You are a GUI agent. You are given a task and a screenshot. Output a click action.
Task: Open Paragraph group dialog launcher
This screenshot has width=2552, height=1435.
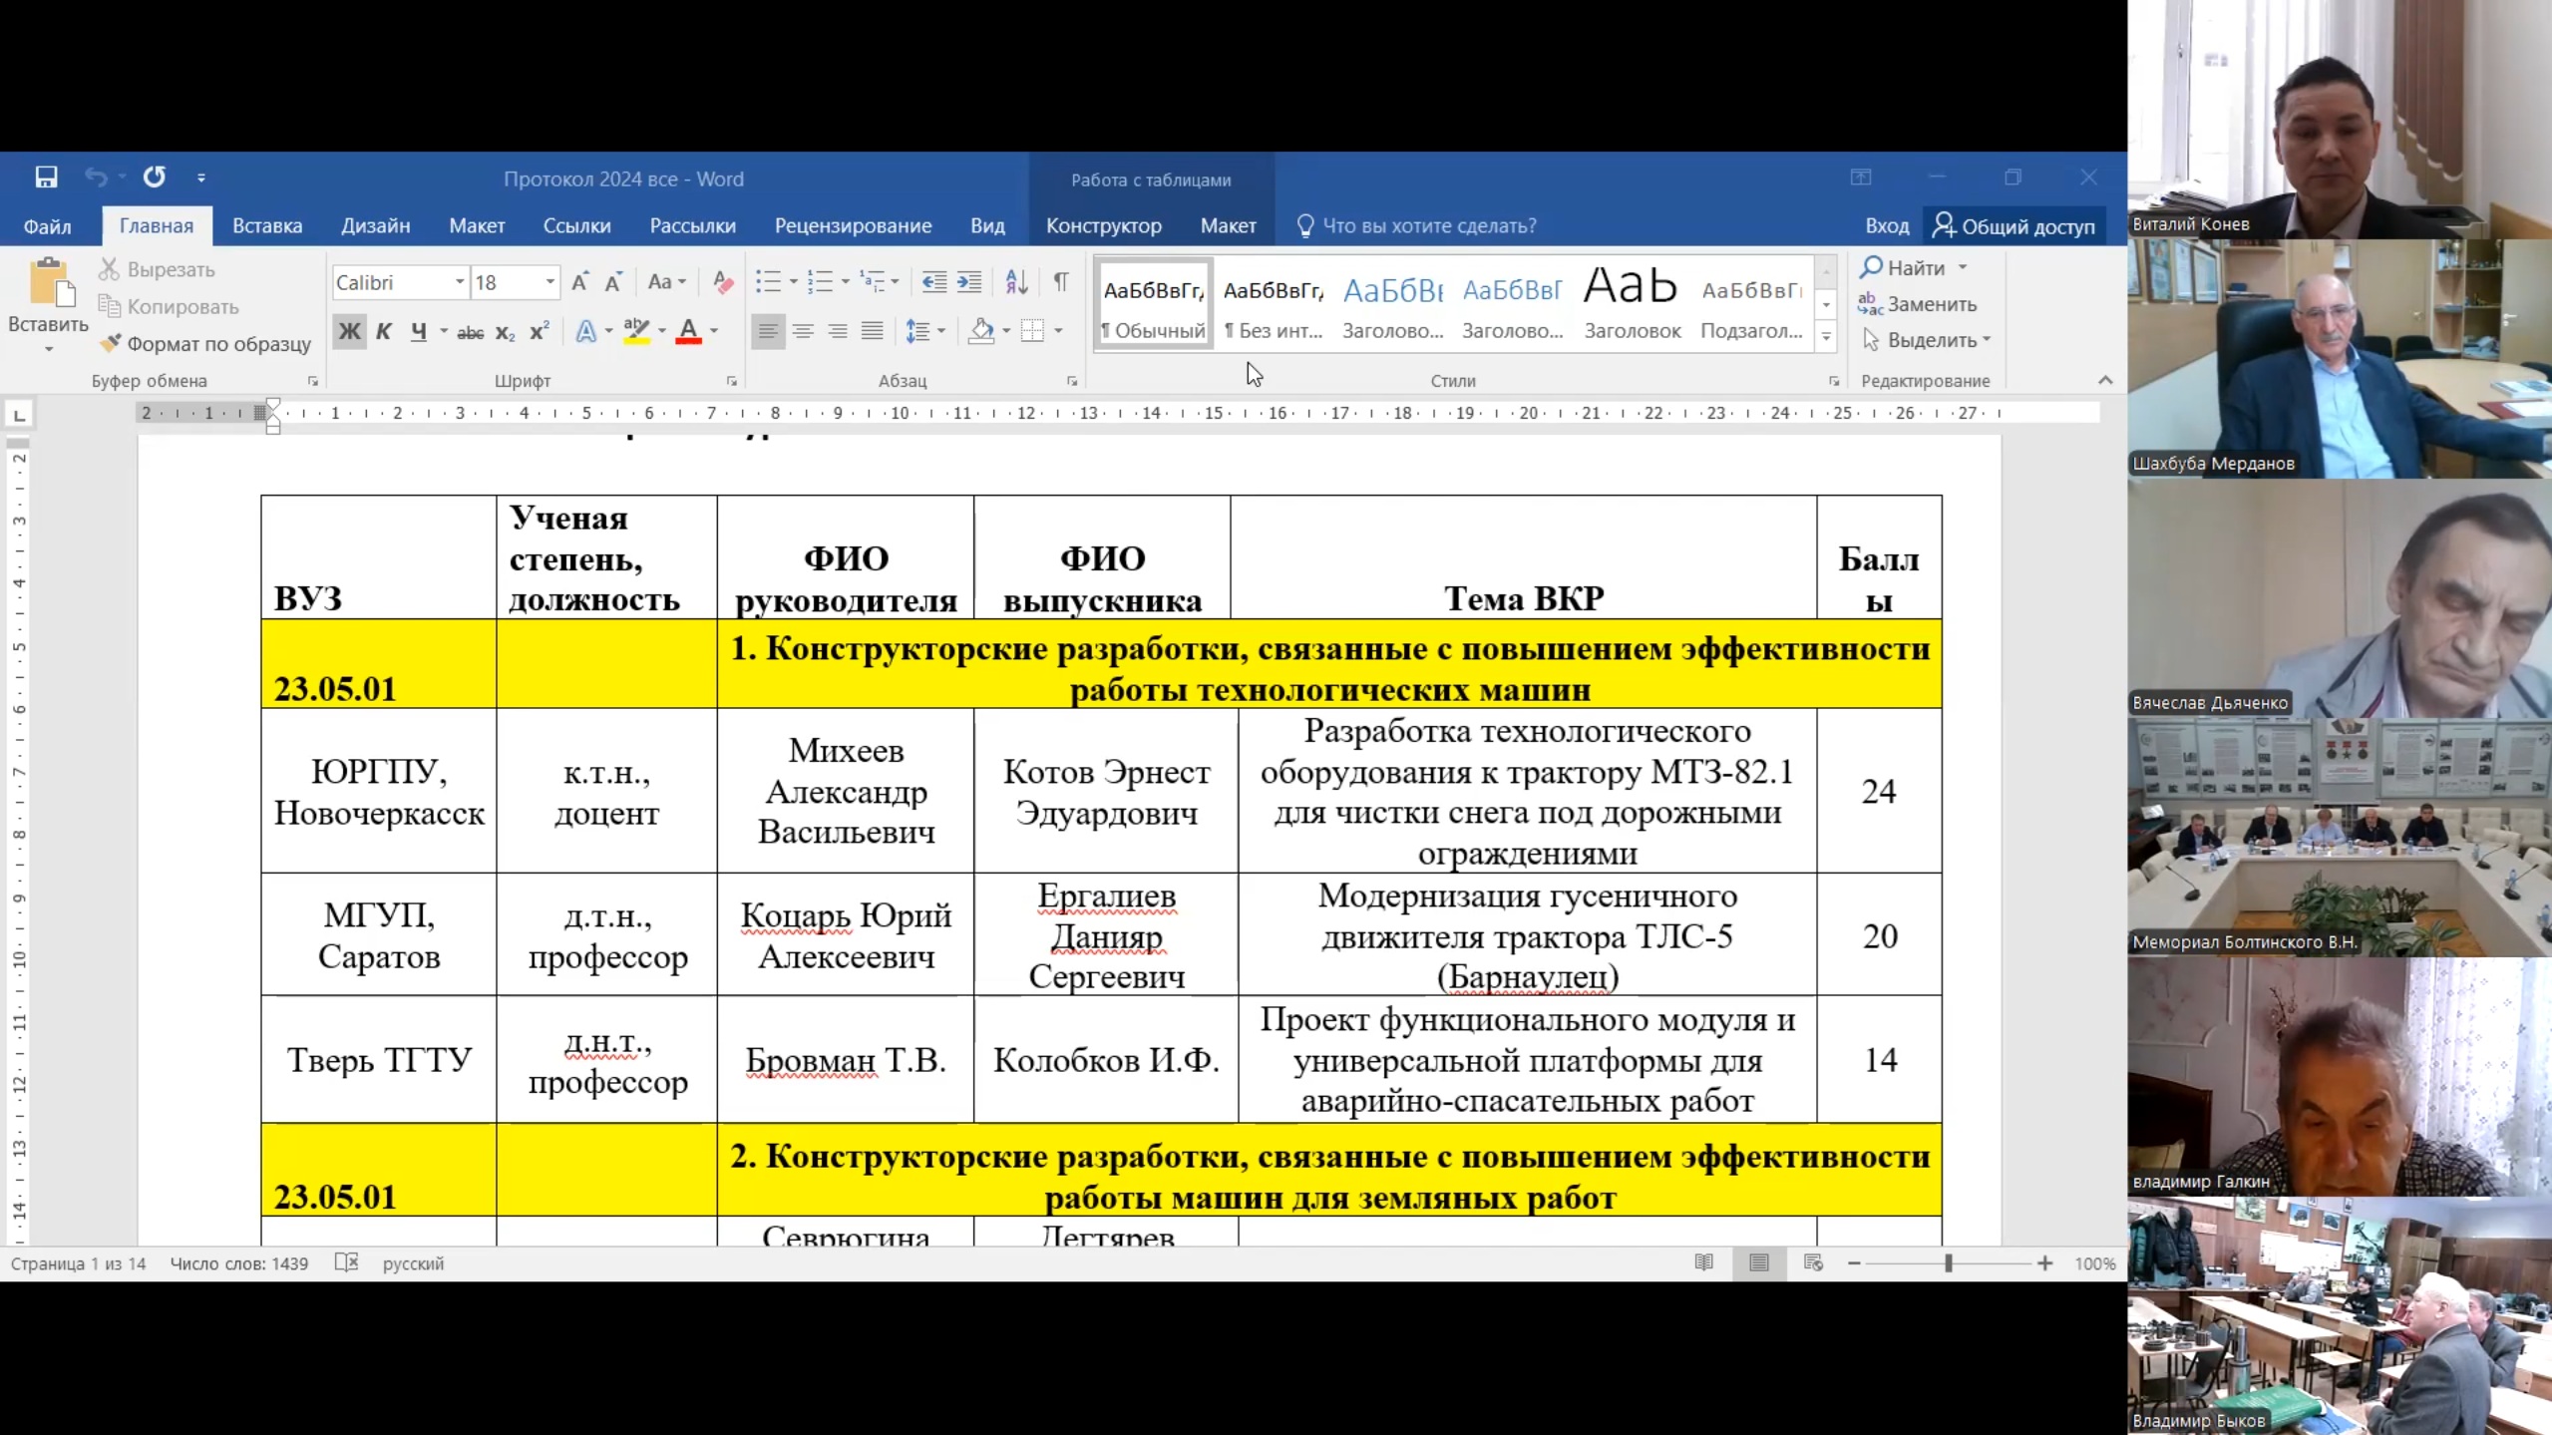pos(1072,381)
